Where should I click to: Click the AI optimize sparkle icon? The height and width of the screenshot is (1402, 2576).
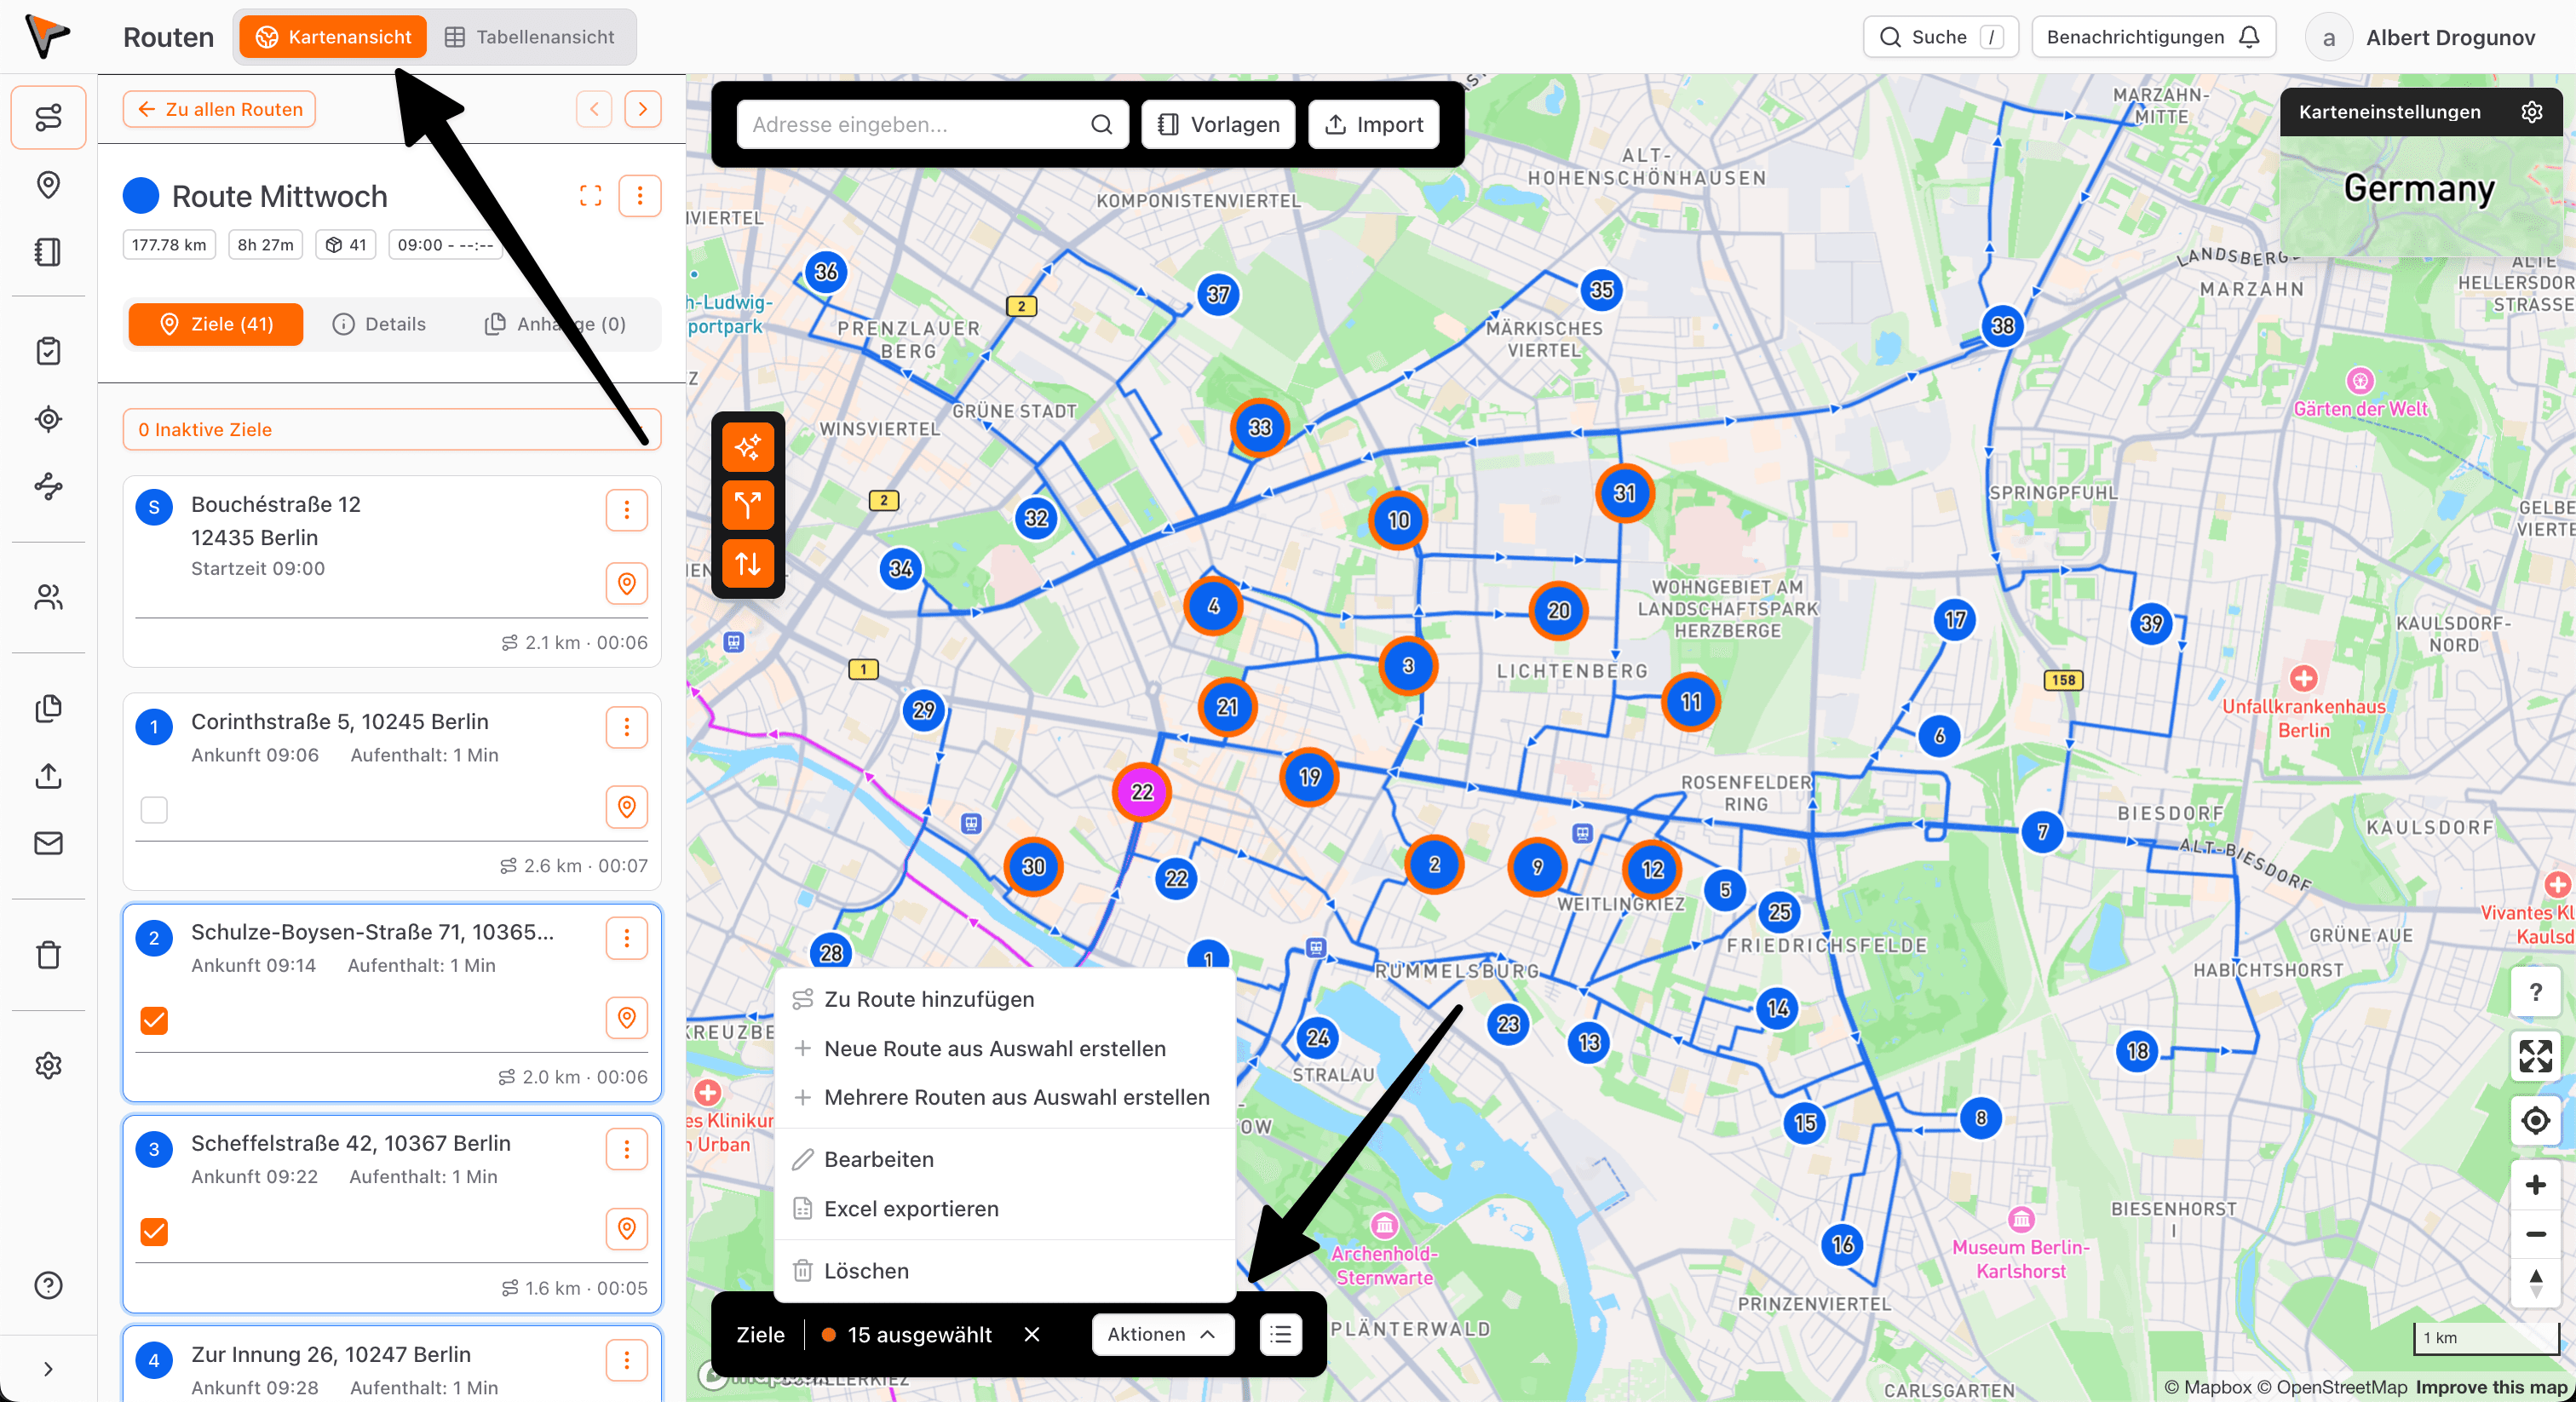747,447
